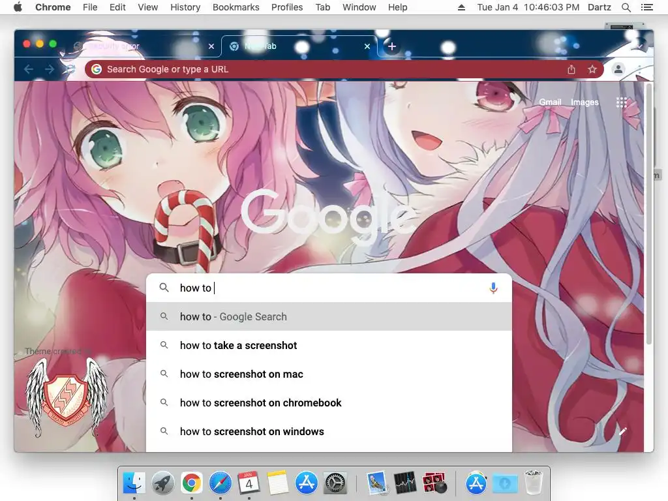Click the search magnifier in the search box
The height and width of the screenshot is (501, 668).
tap(164, 288)
